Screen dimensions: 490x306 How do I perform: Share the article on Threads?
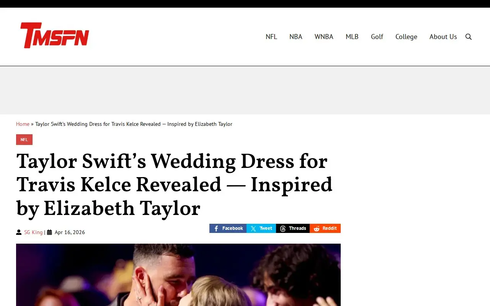click(293, 228)
